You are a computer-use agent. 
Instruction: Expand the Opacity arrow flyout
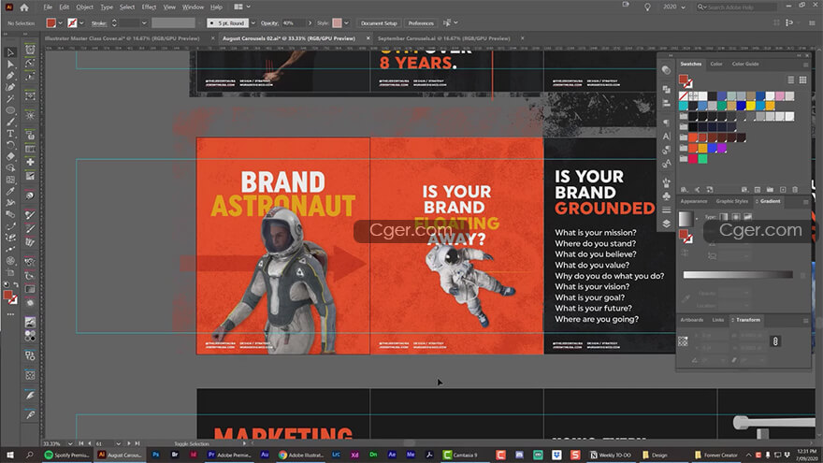coord(310,23)
